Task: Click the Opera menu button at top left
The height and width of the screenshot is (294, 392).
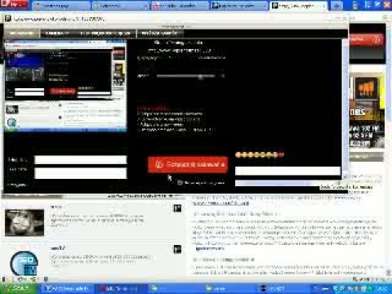Action: pos(14,4)
